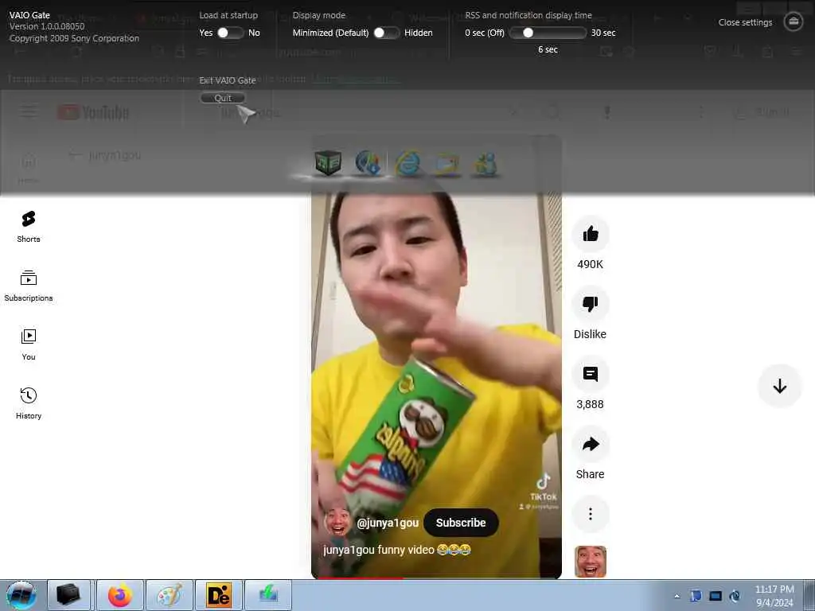Subscribe to @junya1gou channel

[461, 523]
